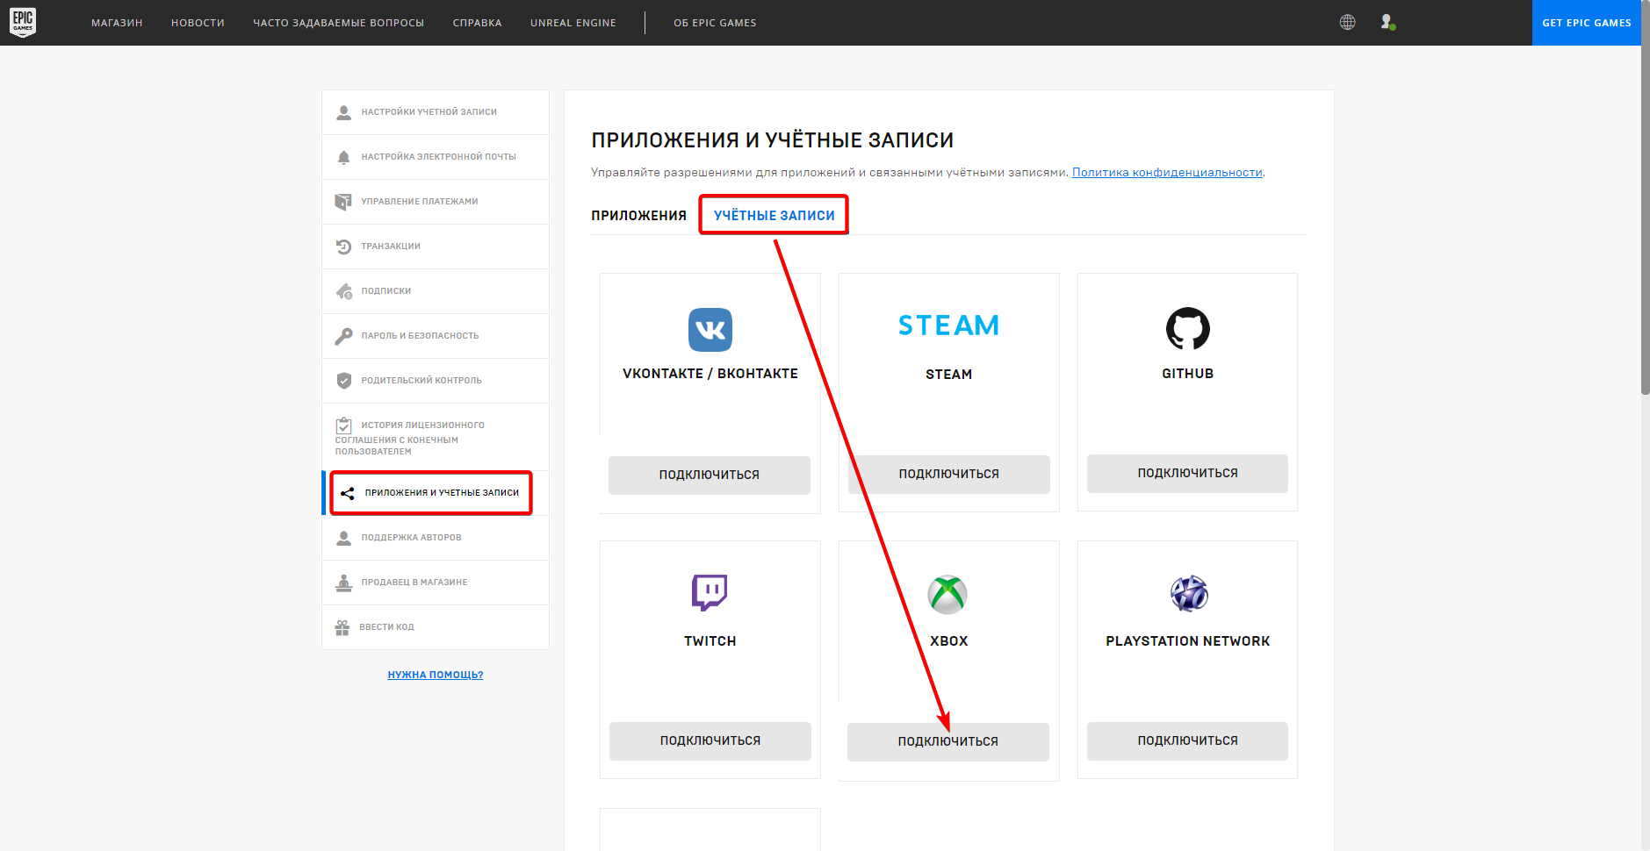
Task: Connect the Twitch account
Action: 710,740
